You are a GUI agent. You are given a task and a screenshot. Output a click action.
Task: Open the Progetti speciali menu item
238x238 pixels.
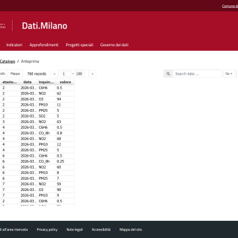[x=79, y=45]
